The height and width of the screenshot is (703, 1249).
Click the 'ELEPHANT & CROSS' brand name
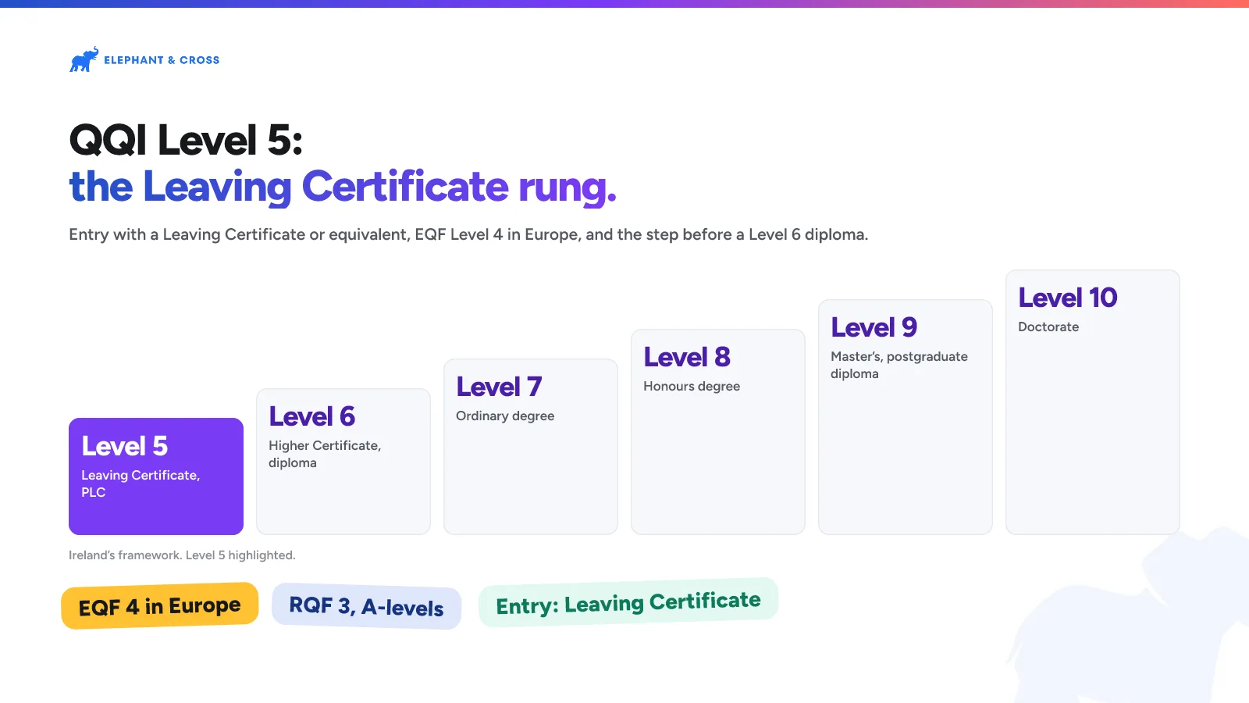162,60
